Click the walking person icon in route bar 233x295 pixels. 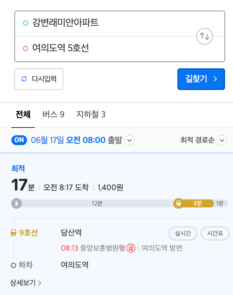pyautogui.click(x=17, y=203)
